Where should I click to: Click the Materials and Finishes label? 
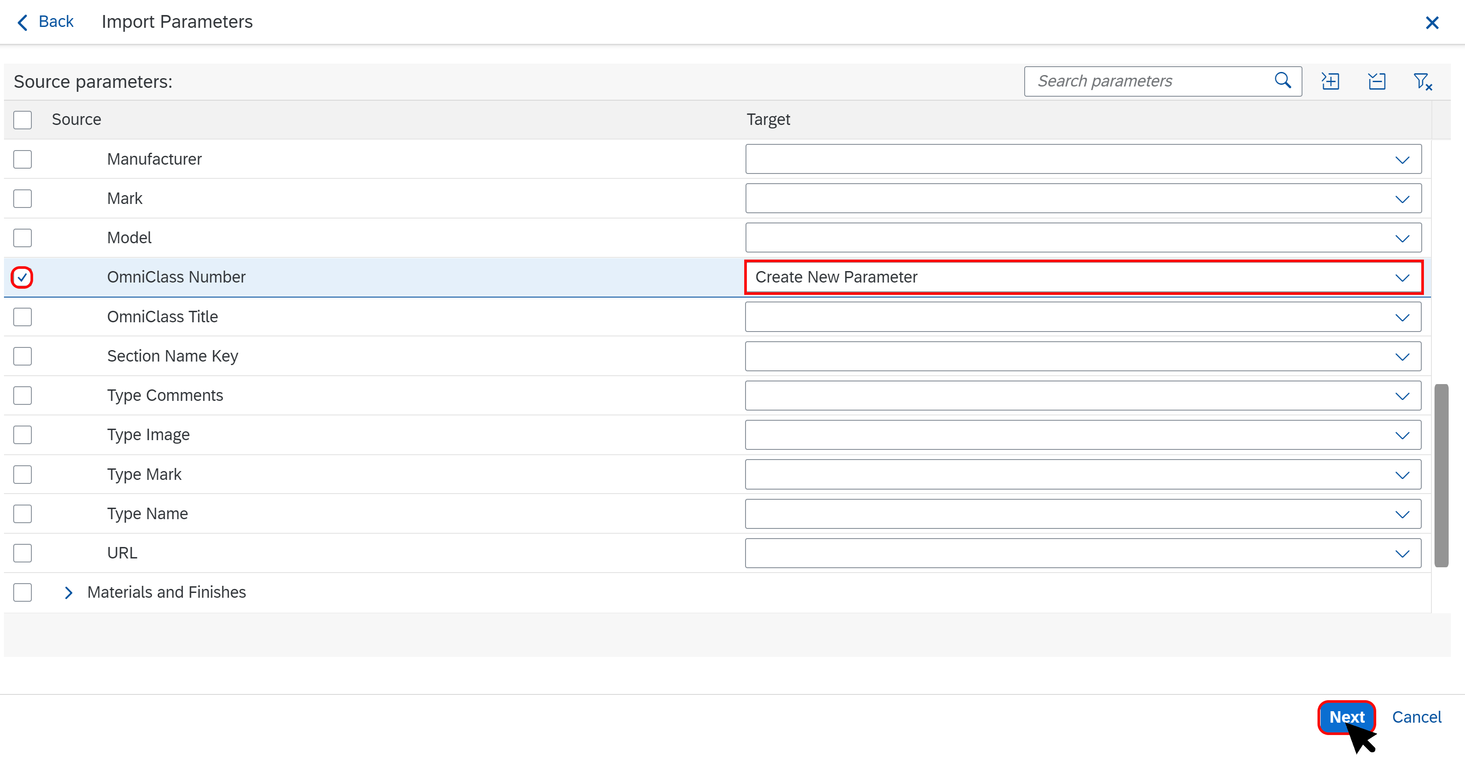point(166,592)
